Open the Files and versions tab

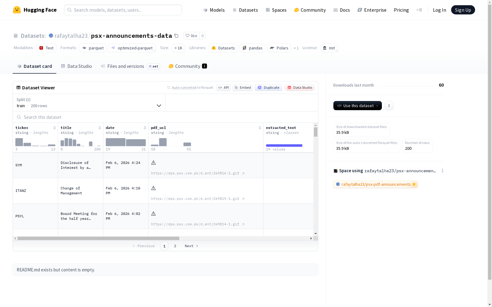point(130,66)
